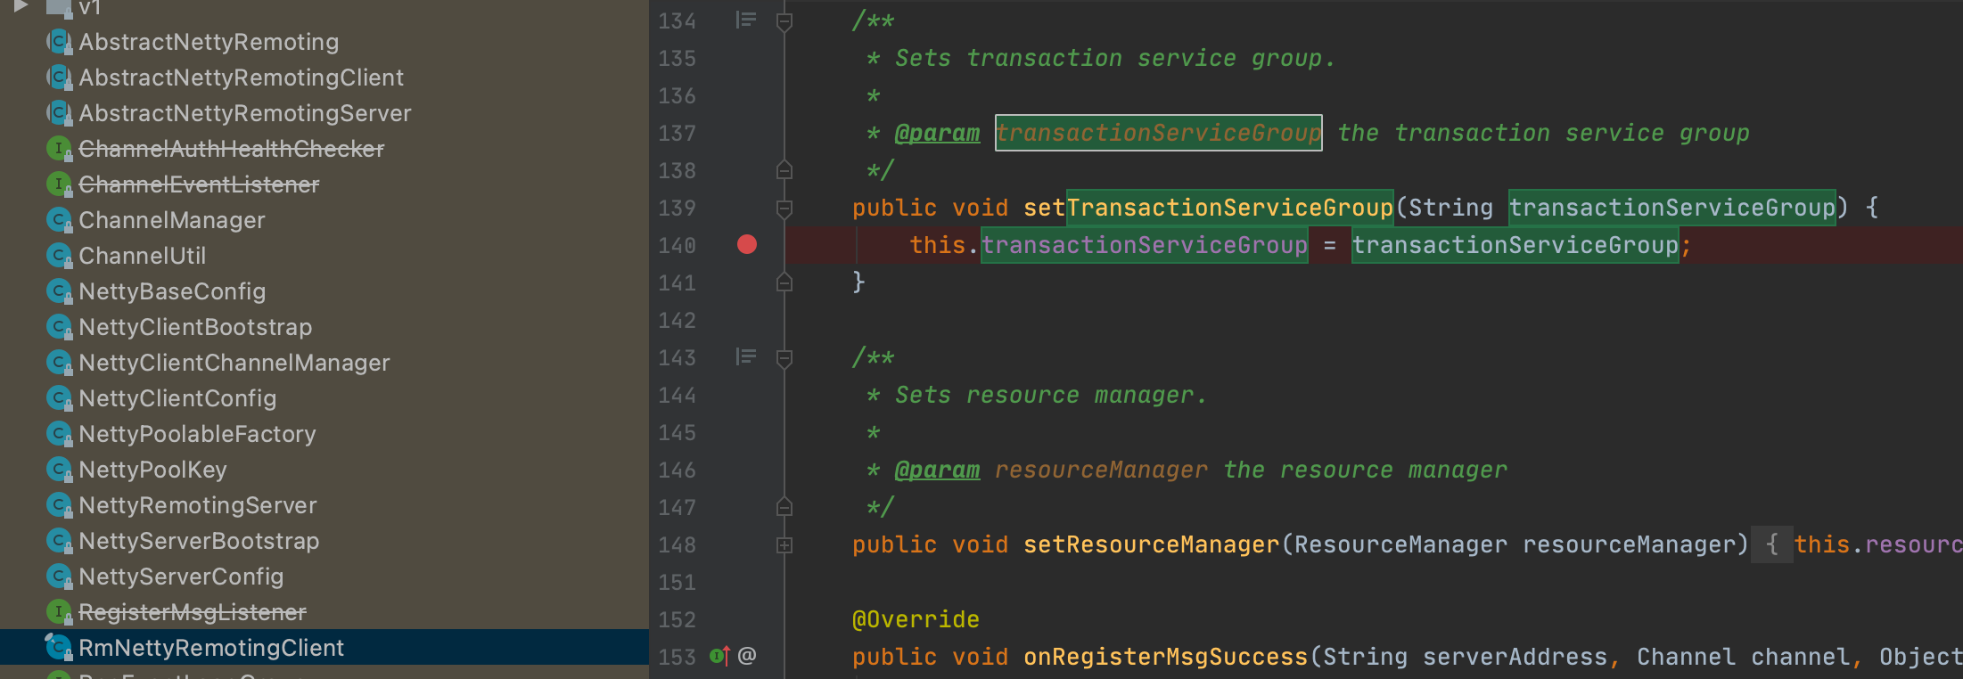Open NettyServerBootstrap class

point(199,541)
